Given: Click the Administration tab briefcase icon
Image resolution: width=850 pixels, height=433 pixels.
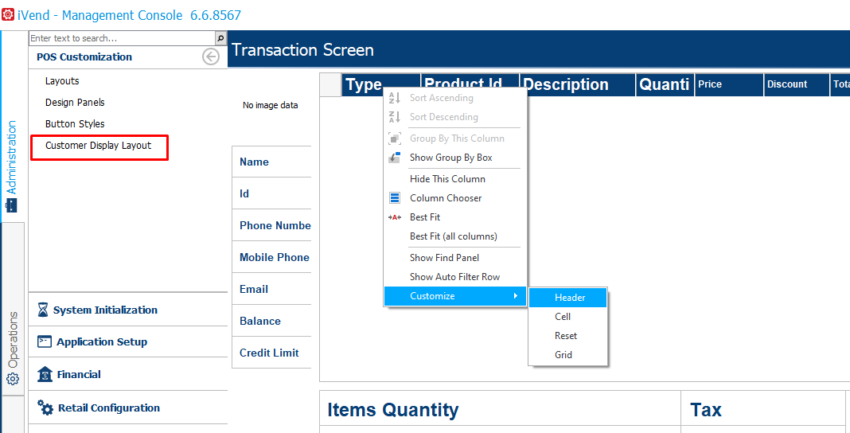Looking at the screenshot, I should [11, 205].
